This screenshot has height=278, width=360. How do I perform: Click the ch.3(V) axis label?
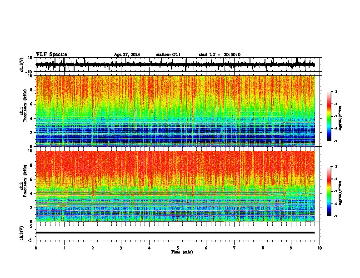pyautogui.click(x=22, y=233)
